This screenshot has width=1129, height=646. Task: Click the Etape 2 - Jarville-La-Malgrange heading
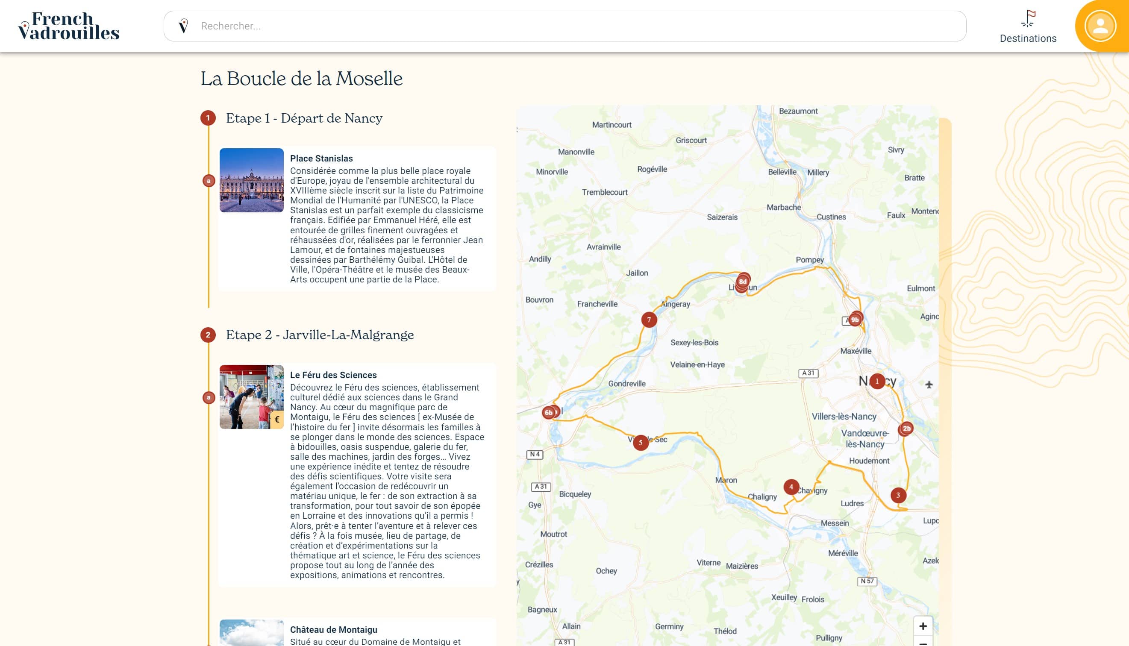(x=319, y=335)
